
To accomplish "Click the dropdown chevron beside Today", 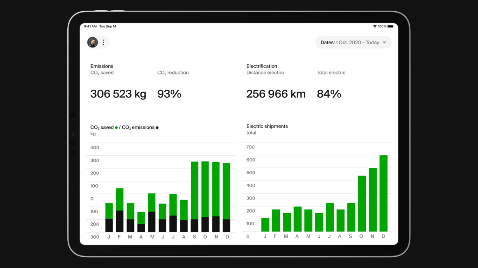I will (385, 42).
